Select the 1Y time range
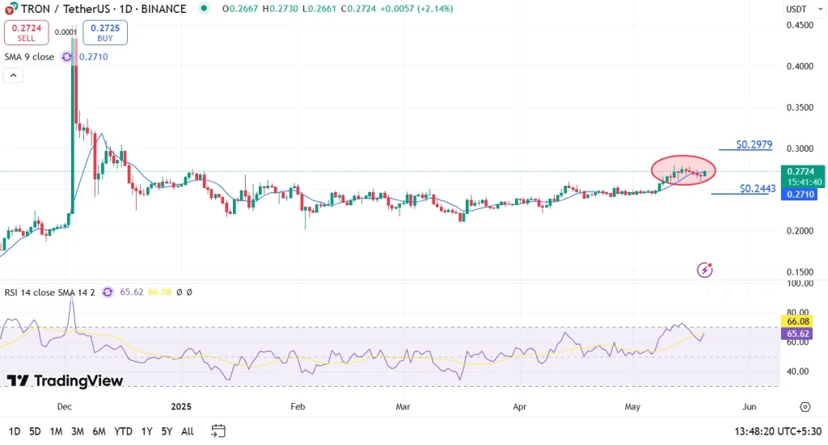828x445 pixels. pyautogui.click(x=147, y=431)
